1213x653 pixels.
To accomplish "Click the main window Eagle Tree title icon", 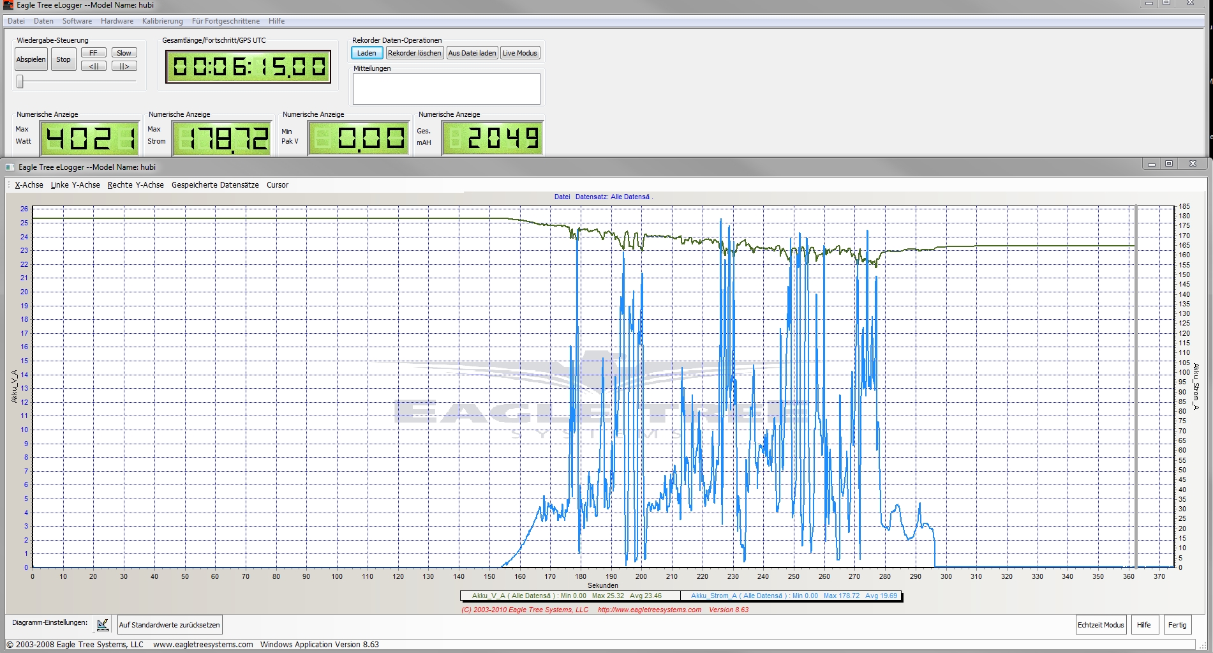I will click(x=8, y=5).
